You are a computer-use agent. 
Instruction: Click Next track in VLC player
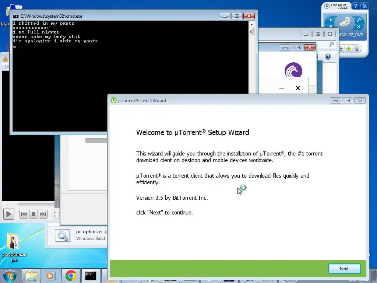coord(43,214)
